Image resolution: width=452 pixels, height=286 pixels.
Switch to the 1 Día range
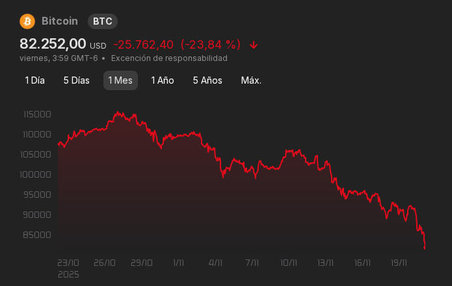tap(34, 80)
